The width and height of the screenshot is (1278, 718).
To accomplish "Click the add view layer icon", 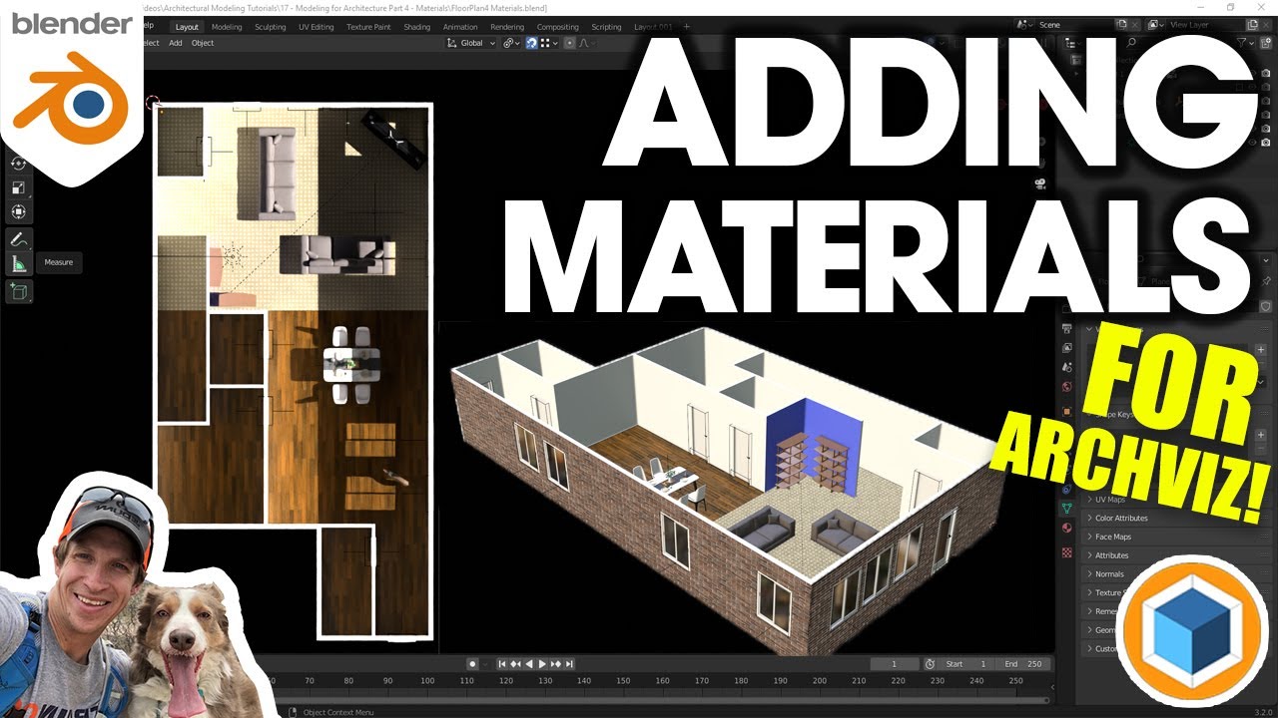I will pos(1252,24).
